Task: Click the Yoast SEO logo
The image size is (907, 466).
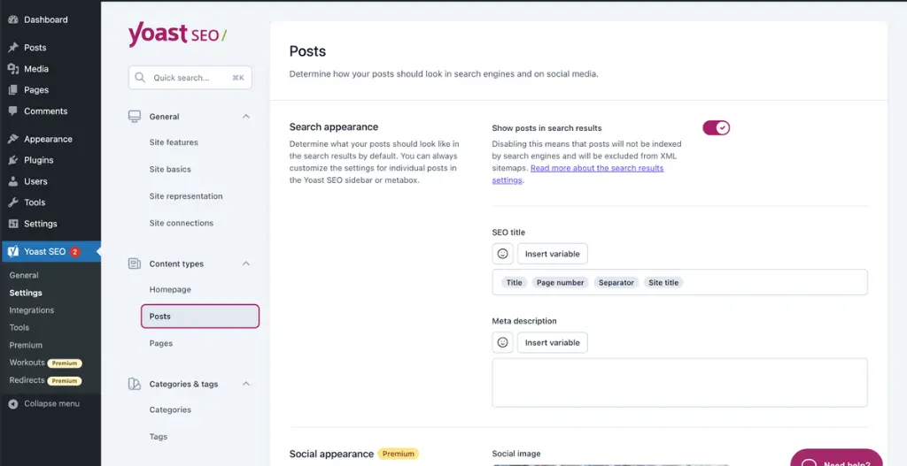Action: (x=177, y=34)
